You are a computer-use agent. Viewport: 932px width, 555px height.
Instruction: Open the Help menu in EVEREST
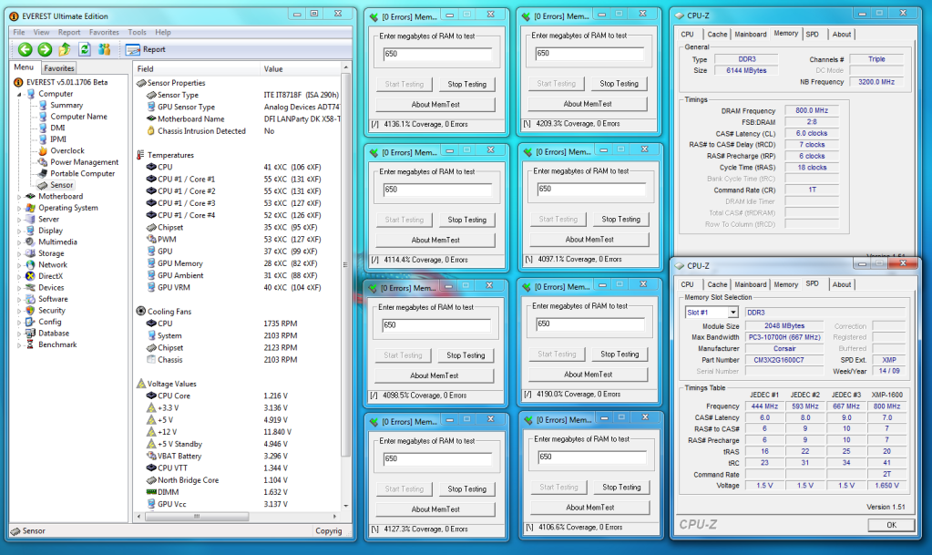[x=163, y=32]
